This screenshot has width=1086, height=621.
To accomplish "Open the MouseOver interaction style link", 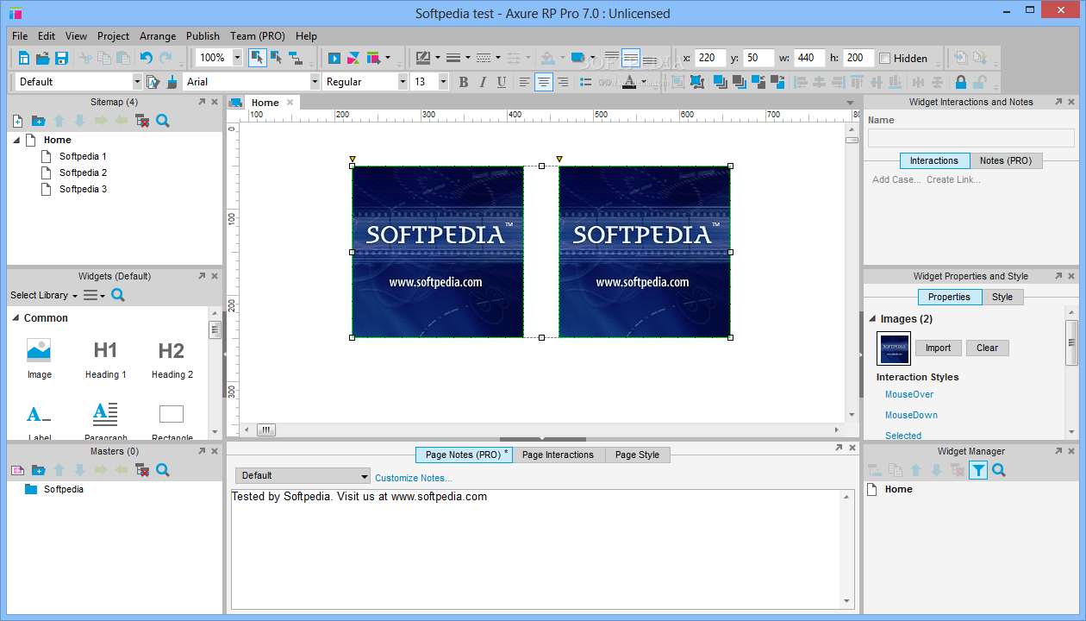I will (909, 394).
